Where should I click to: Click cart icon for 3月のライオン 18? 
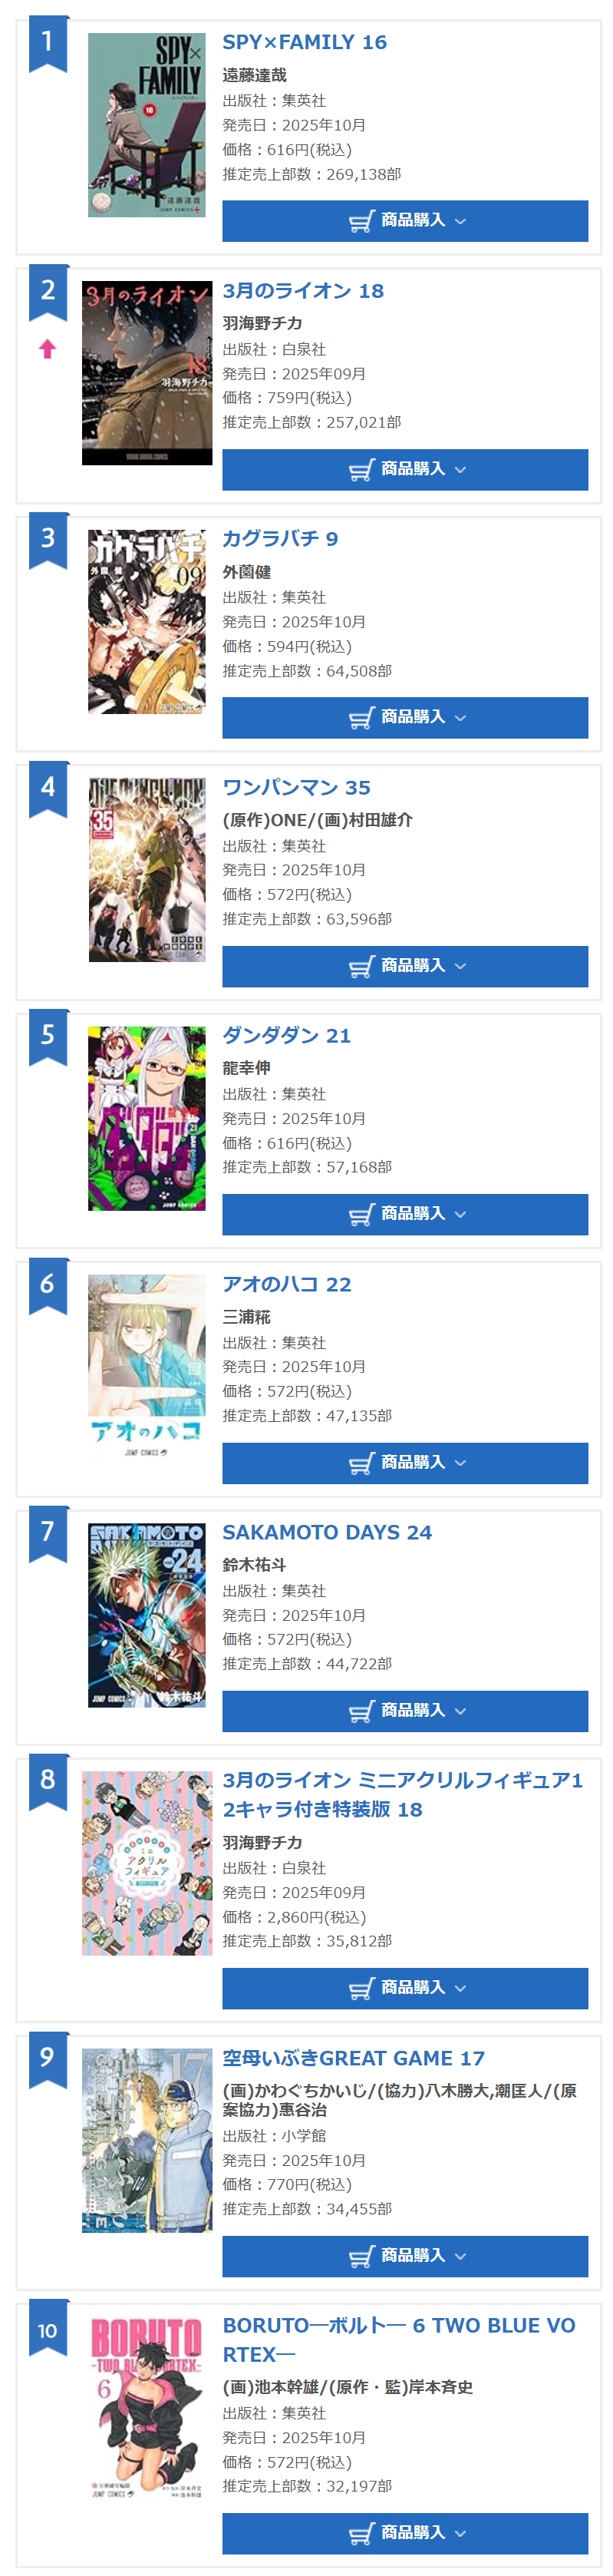click(361, 470)
